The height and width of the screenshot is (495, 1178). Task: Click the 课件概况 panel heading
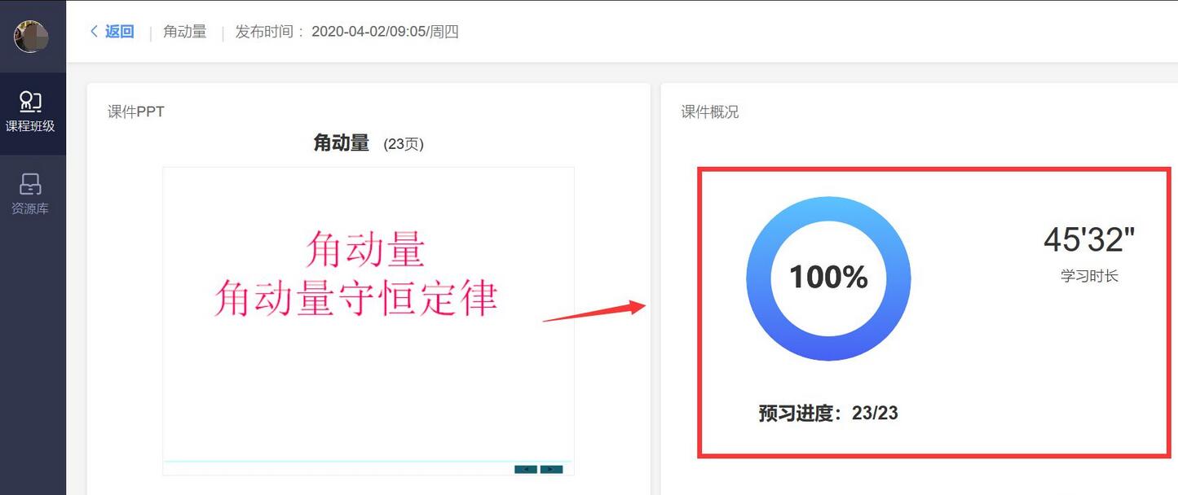(710, 112)
